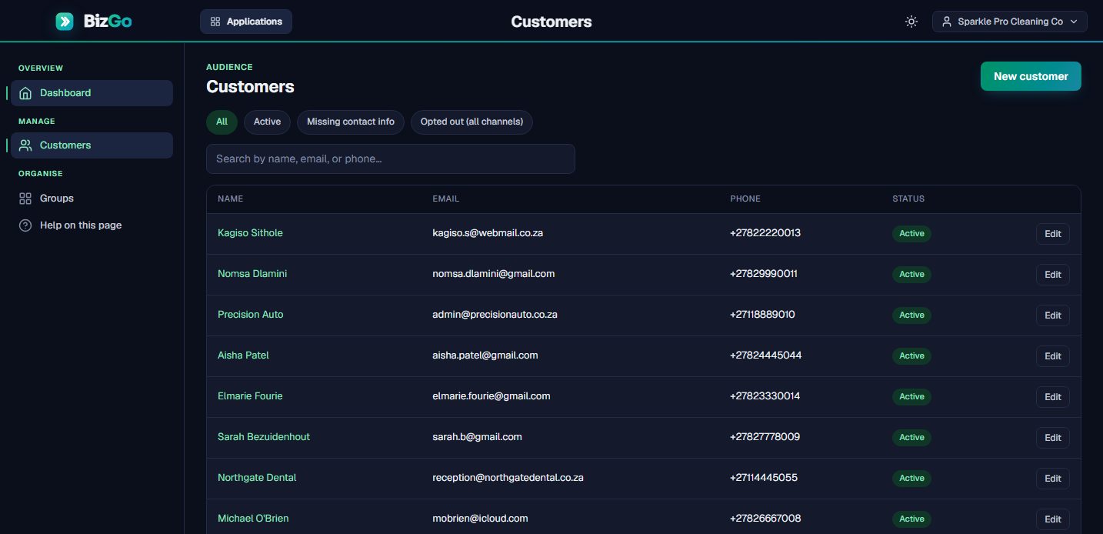Click phone number +27827778009
The width and height of the screenshot is (1103, 534).
pos(765,437)
